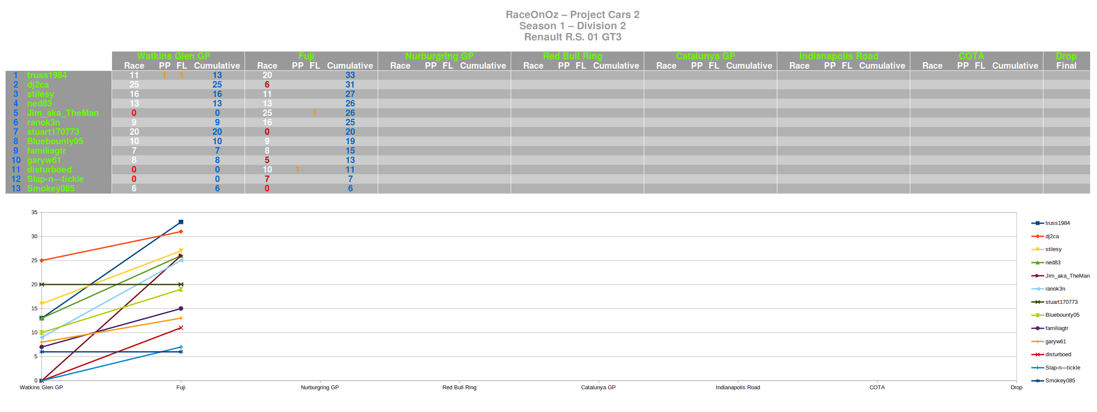Select the COTA table header
The image size is (1097, 412).
click(972, 56)
